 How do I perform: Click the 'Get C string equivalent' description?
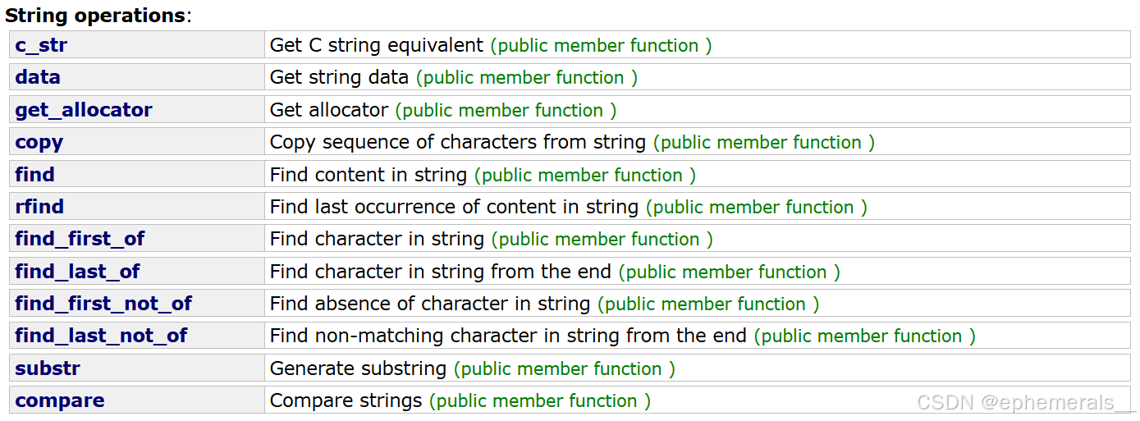377,45
